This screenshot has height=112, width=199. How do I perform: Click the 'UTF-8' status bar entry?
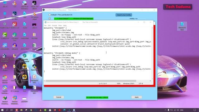pyautogui.click(x=141, y=84)
